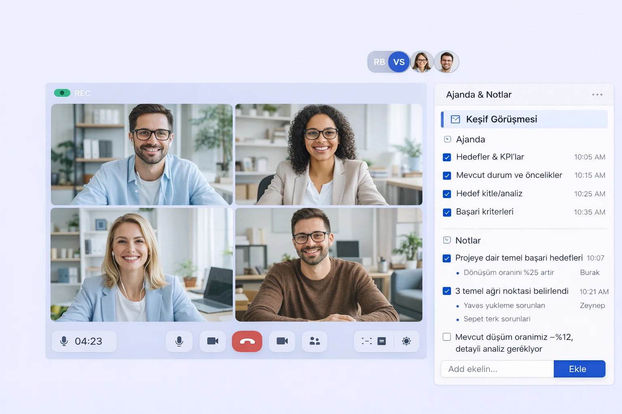Check the Mevcut düşüm oranimiz note

447,337
